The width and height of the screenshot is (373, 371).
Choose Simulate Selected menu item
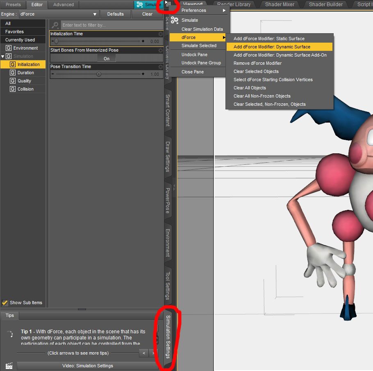[x=198, y=46]
